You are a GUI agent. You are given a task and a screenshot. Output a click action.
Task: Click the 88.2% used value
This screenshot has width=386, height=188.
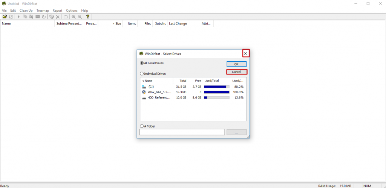point(239,86)
